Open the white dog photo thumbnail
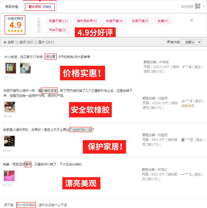The width and height of the screenshot is (207, 208). (25, 68)
